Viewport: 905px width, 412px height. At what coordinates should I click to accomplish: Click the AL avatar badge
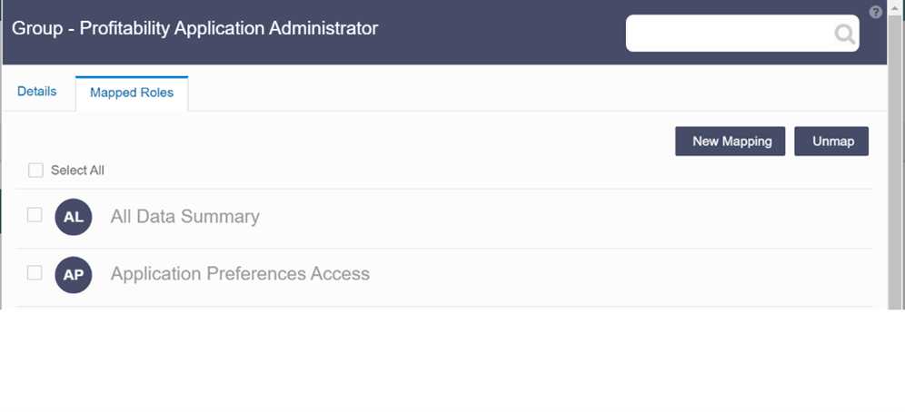[74, 217]
